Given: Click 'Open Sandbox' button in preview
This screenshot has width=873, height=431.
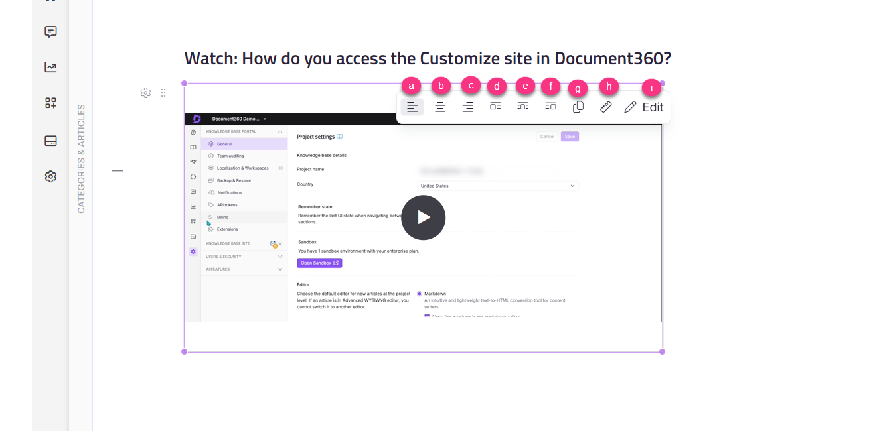Looking at the screenshot, I should coord(319,263).
